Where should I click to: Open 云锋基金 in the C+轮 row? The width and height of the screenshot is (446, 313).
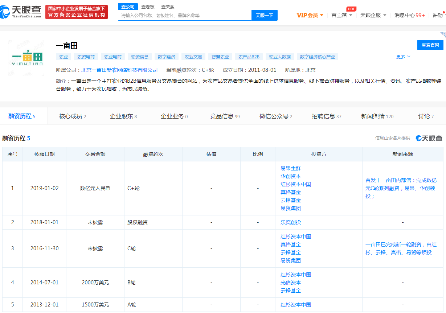pyautogui.click(x=291, y=200)
